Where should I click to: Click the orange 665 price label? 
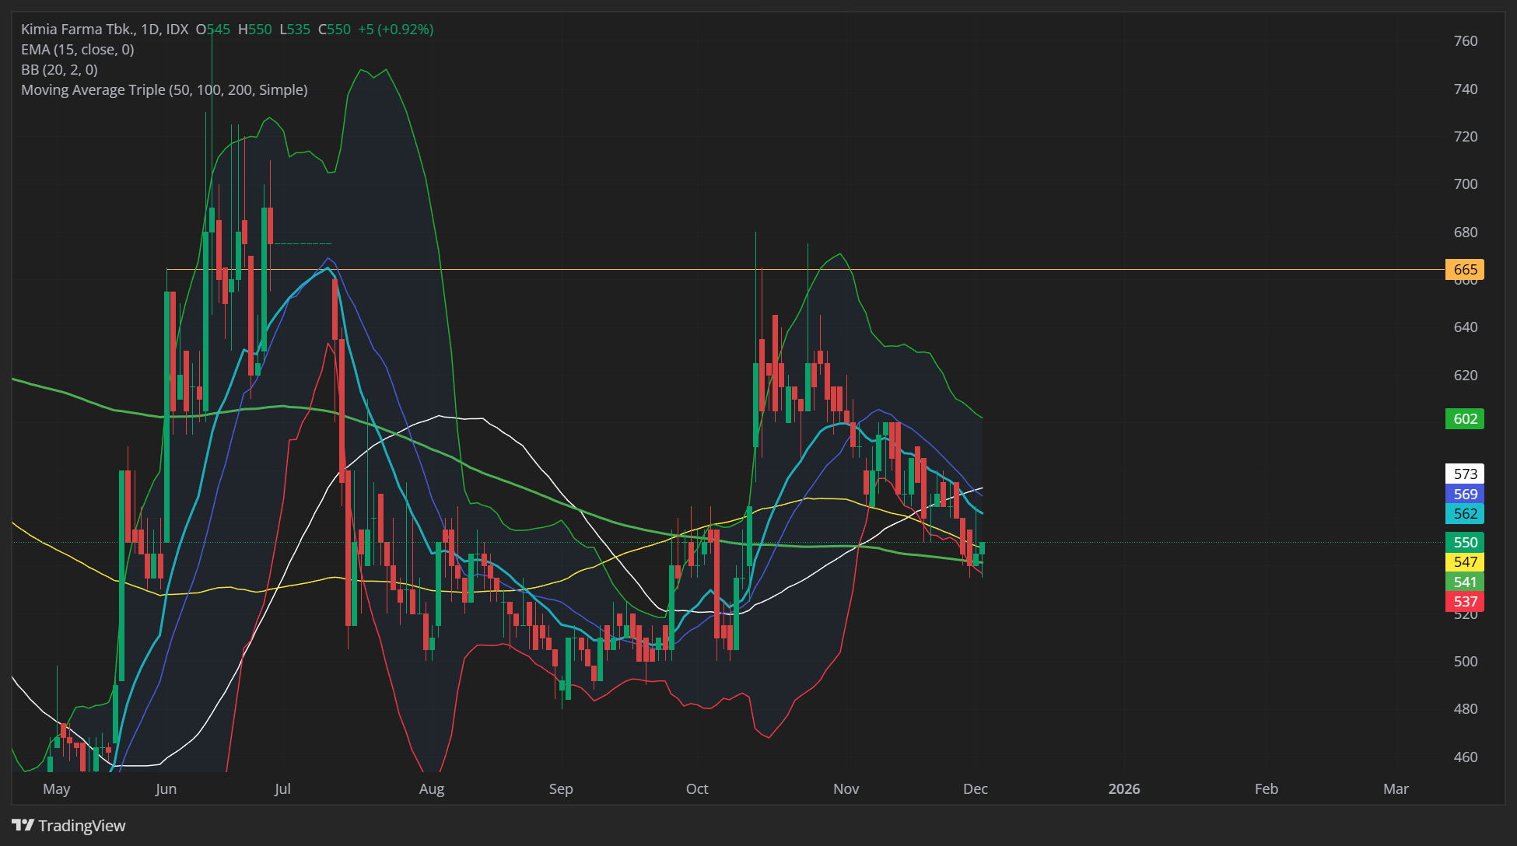point(1464,270)
